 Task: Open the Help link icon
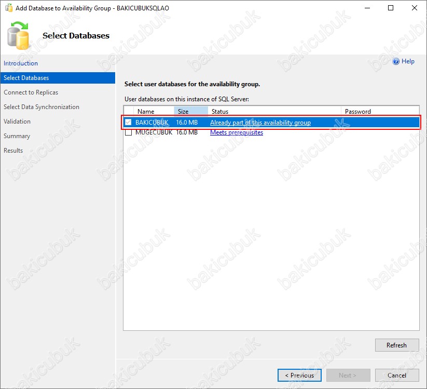pos(396,61)
